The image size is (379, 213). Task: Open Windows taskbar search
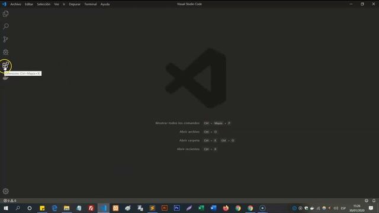18,208
